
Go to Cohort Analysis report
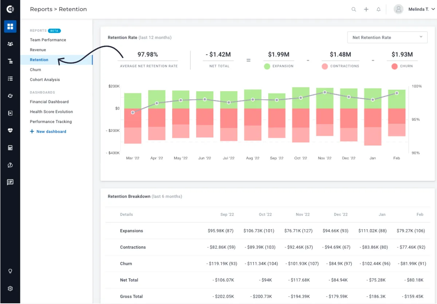point(45,80)
